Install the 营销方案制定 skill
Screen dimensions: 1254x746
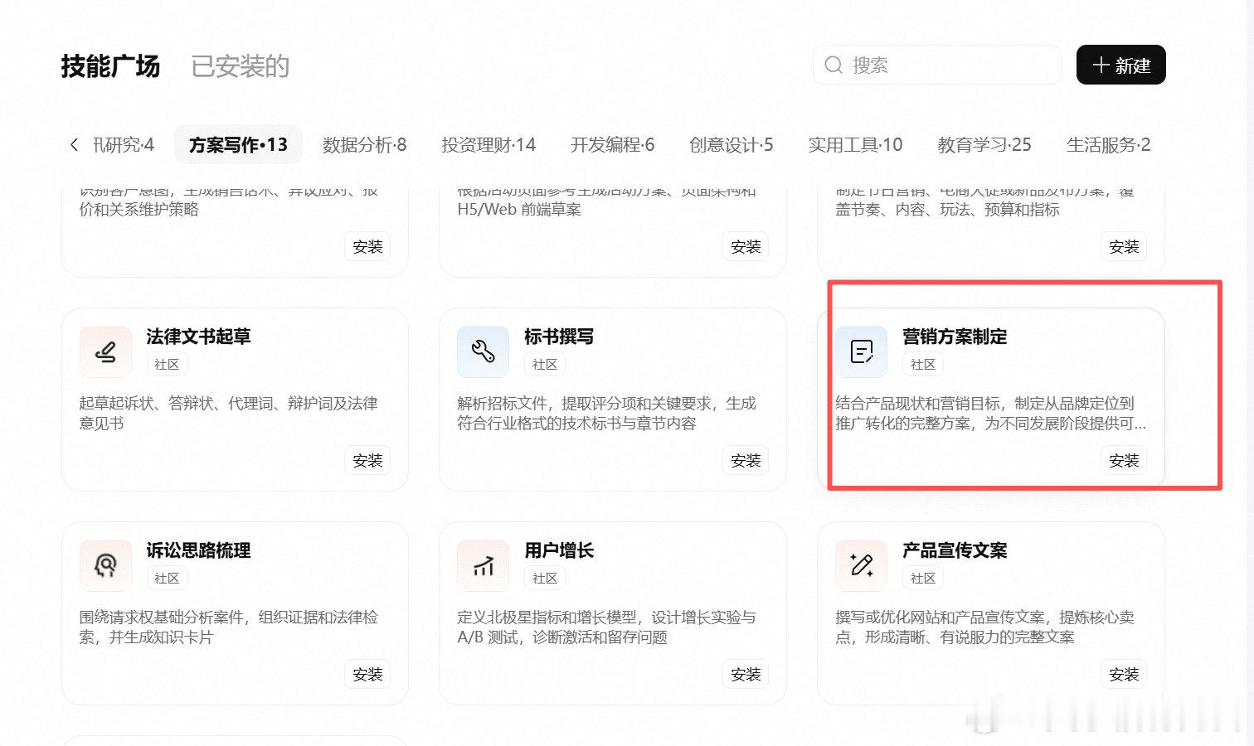pyautogui.click(x=1124, y=460)
